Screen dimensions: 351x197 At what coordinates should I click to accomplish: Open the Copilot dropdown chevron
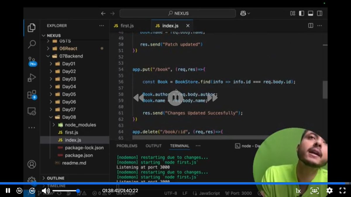point(249,13)
